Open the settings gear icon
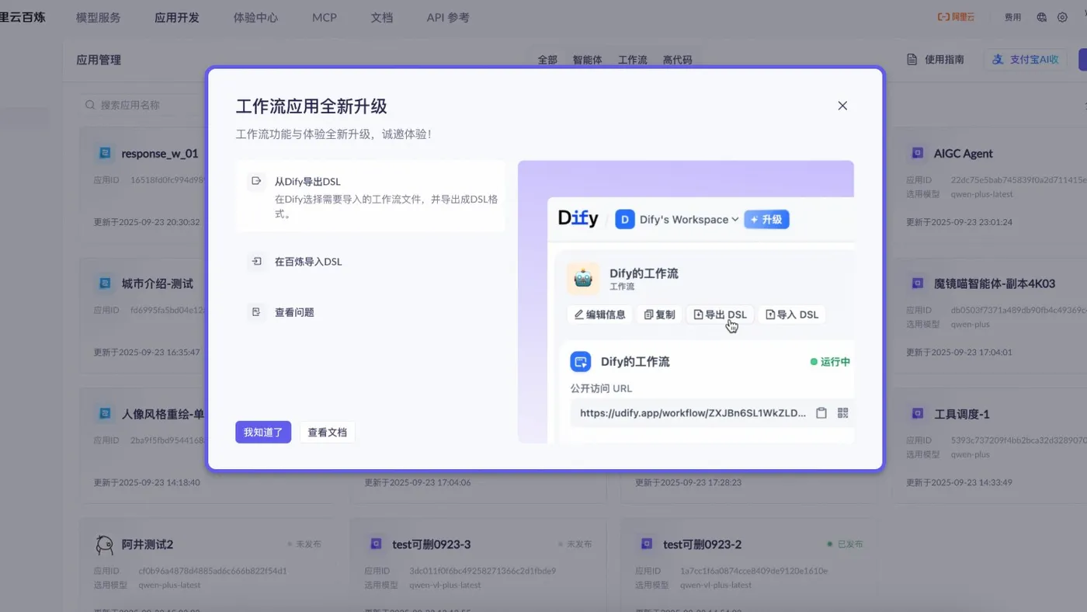Viewport: 1087px width, 612px height. [x=1063, y=17]
